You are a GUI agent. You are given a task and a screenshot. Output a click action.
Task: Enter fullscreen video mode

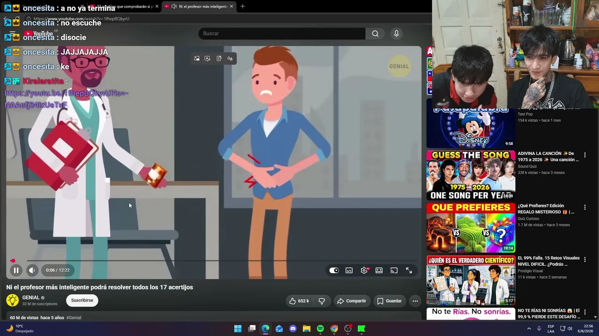tap(409, 270)
